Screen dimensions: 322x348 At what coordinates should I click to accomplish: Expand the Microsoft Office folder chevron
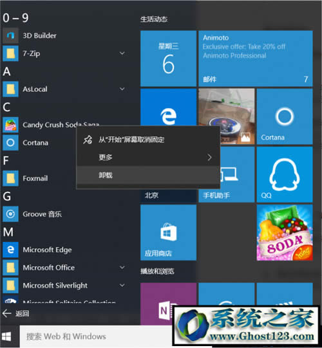(x=122, y=268)
